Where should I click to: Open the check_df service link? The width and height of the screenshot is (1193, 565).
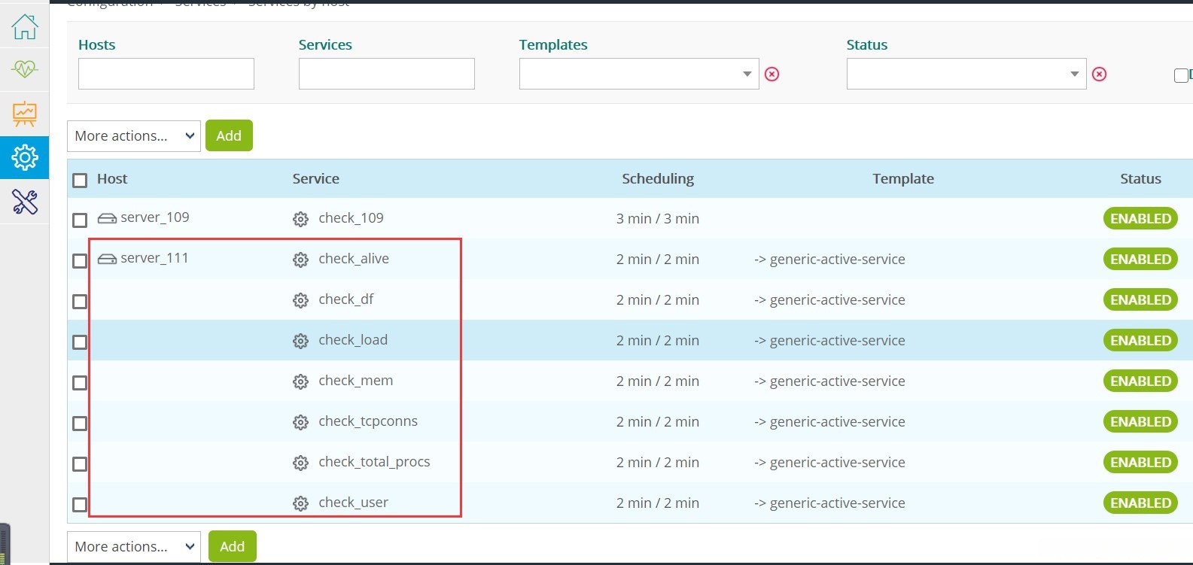pos(346,299)
